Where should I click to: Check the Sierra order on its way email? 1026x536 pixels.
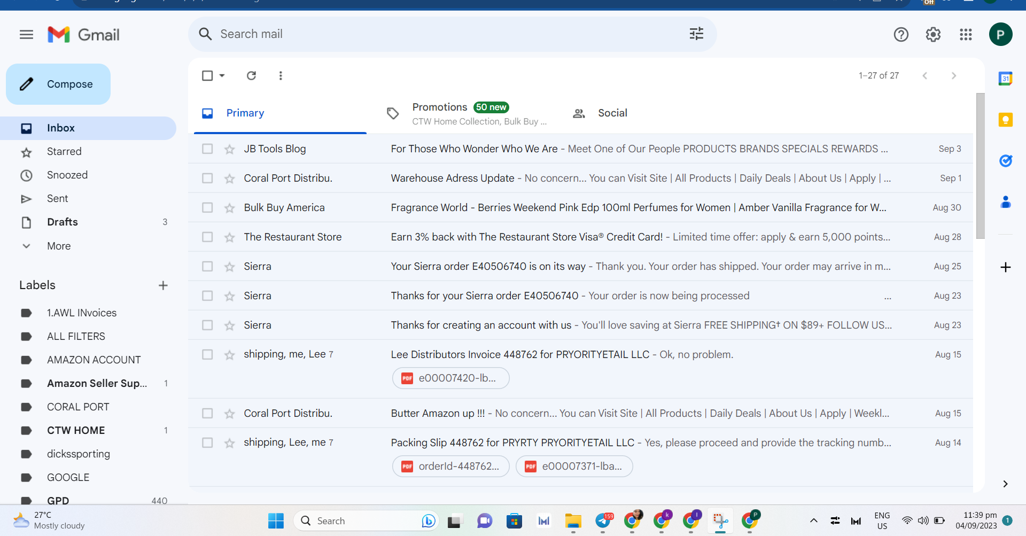click(207, 267)
